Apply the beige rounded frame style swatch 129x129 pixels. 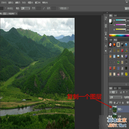(118, 45)
